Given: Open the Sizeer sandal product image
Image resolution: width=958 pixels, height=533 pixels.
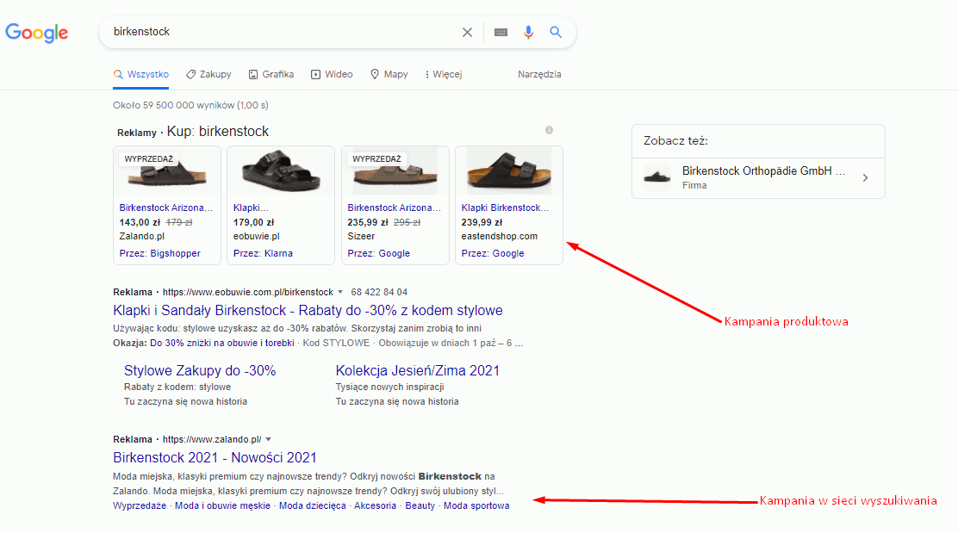Looking at the screenshot, I should (x=395, y=171).
